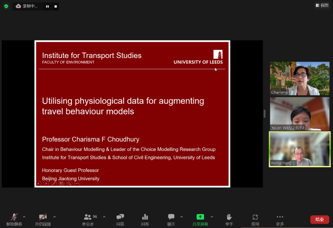Click 'Beijing Jiaotong University' text

click(x=71, y=178)
